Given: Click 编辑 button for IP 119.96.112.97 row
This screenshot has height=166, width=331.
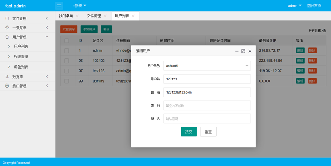Looking at the screenshot, I should (x=300, y=71).
